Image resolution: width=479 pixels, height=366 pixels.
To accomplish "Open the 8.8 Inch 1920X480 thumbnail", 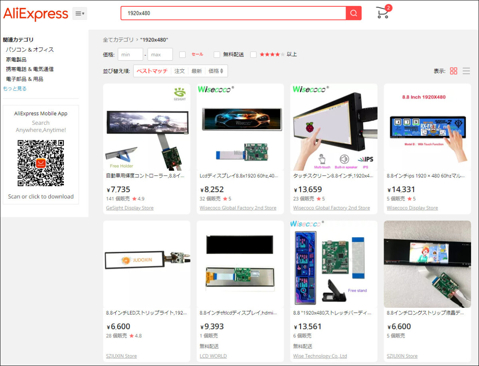I will [x=428, y=127].
